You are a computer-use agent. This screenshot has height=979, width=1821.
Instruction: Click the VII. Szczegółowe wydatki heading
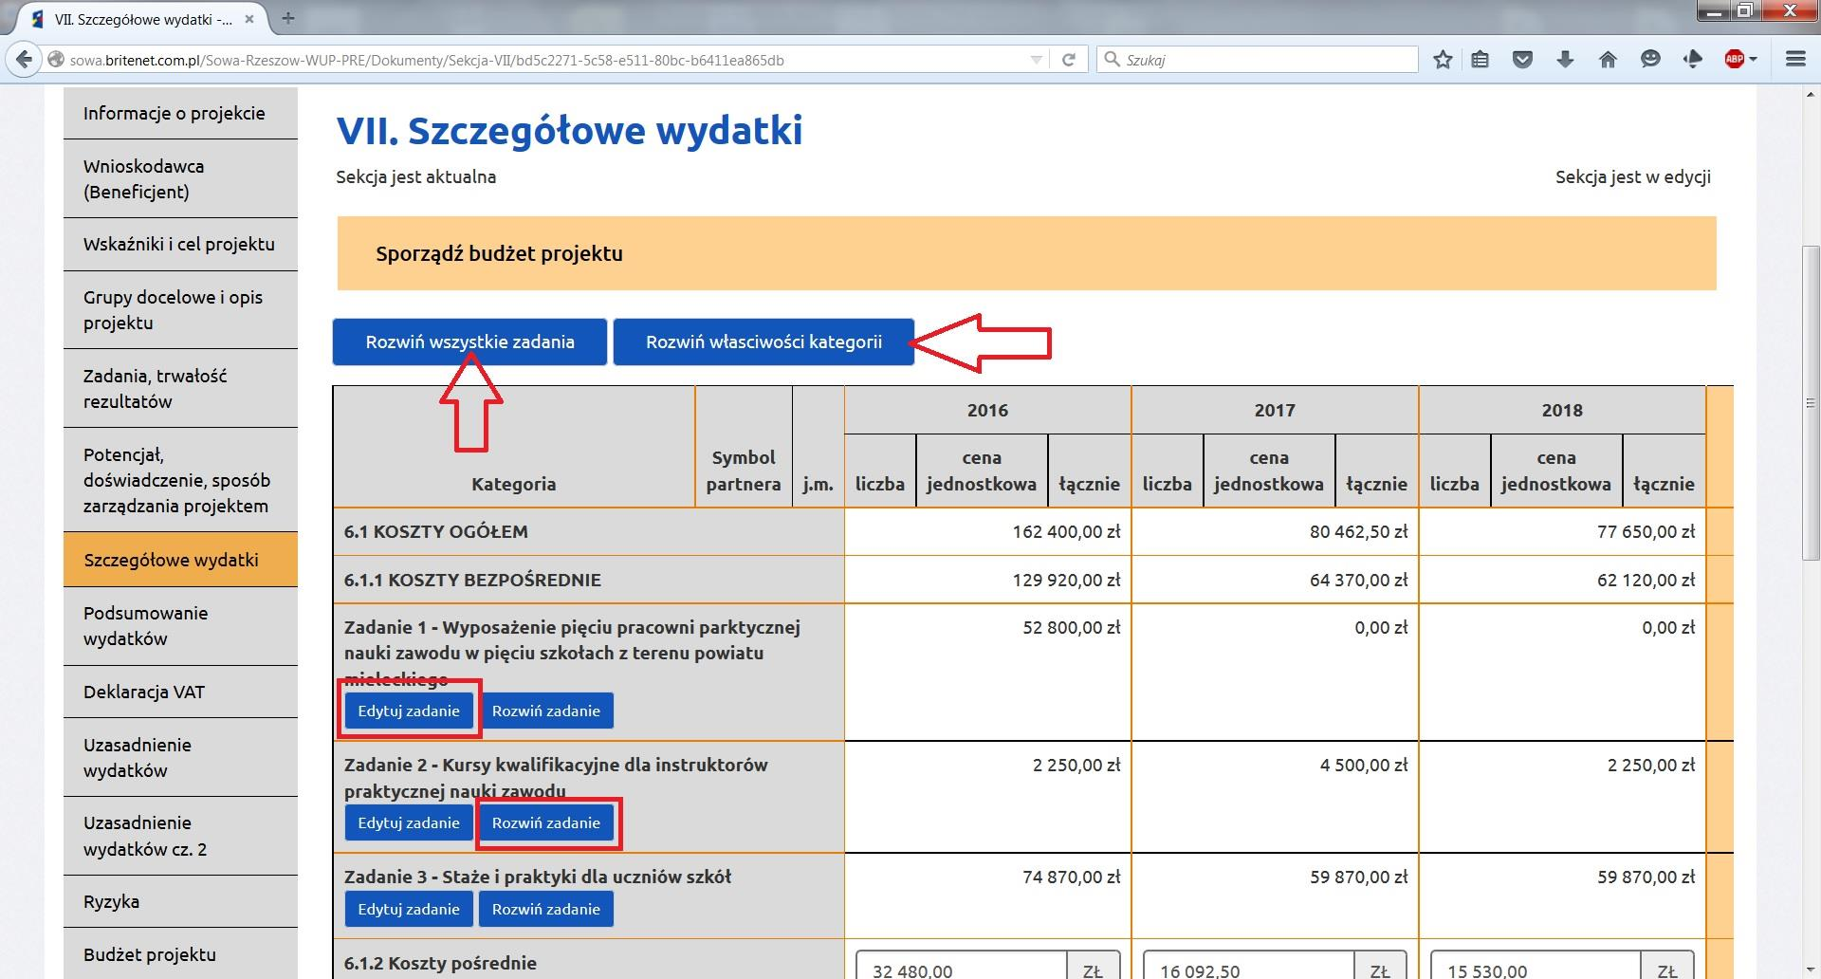point(569,130)
